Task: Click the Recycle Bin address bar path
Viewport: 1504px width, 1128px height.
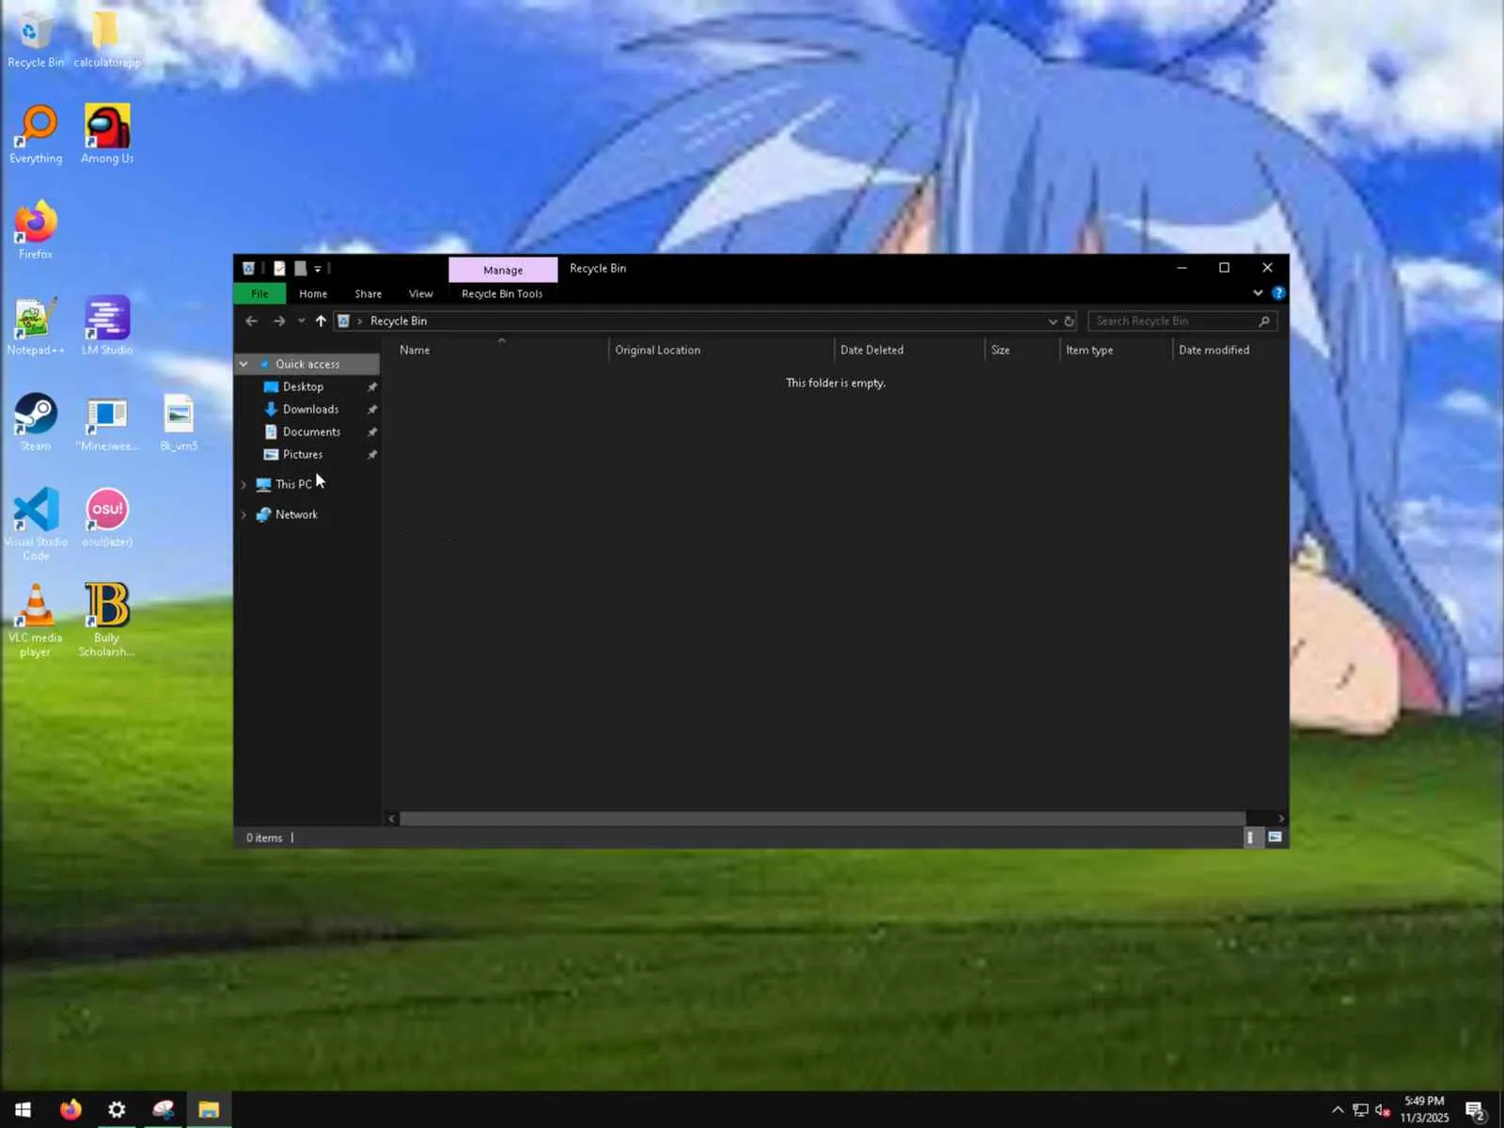Action: tap(399, 321)
